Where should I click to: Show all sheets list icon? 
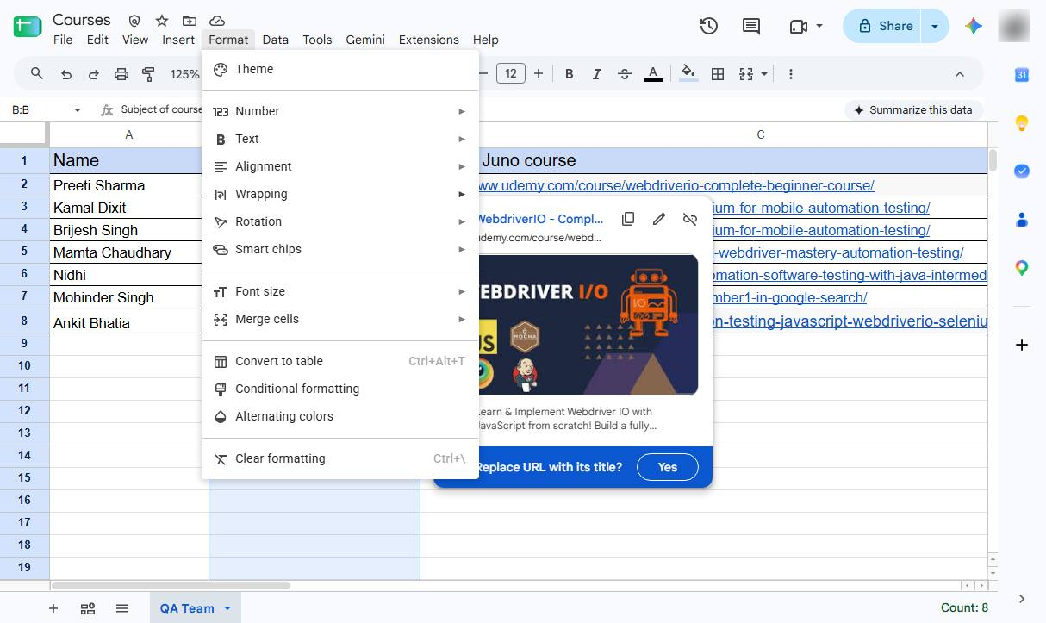click(x=122, y=608)
